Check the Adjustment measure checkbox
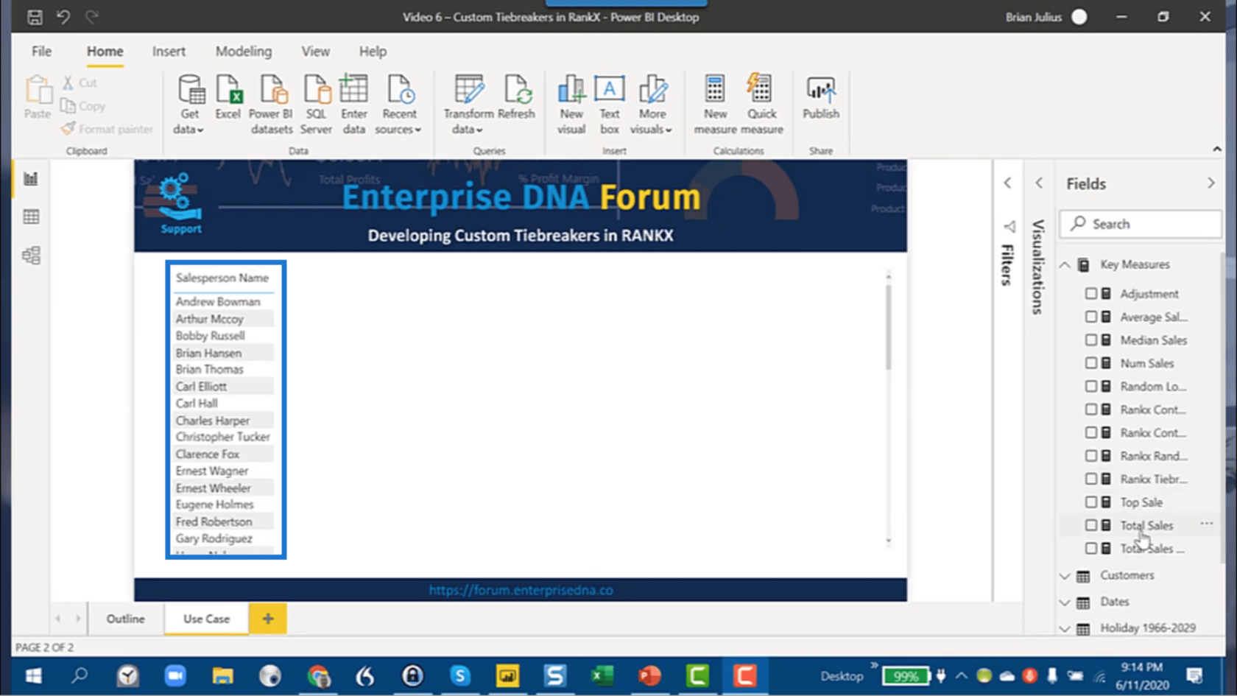Screen dimensions: 1237x696 (x=1091, y=293)
